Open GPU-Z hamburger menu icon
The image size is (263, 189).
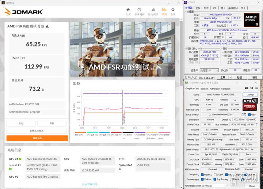tap(257, 88)
